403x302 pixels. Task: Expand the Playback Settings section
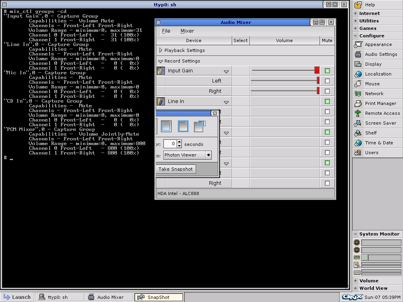[x=161, y=50]
